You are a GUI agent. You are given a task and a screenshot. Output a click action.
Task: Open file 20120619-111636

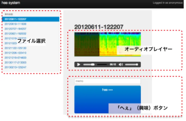(x=15, y=24)
